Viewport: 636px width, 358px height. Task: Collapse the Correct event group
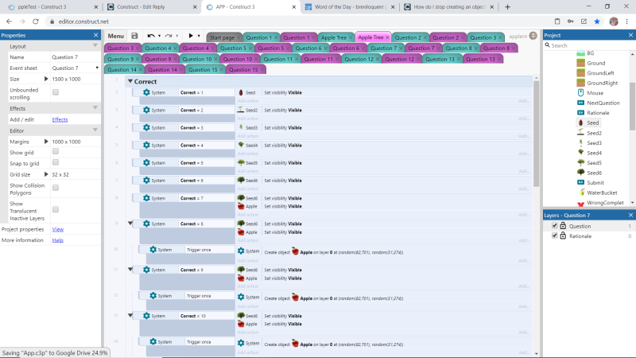coord(130,82)
